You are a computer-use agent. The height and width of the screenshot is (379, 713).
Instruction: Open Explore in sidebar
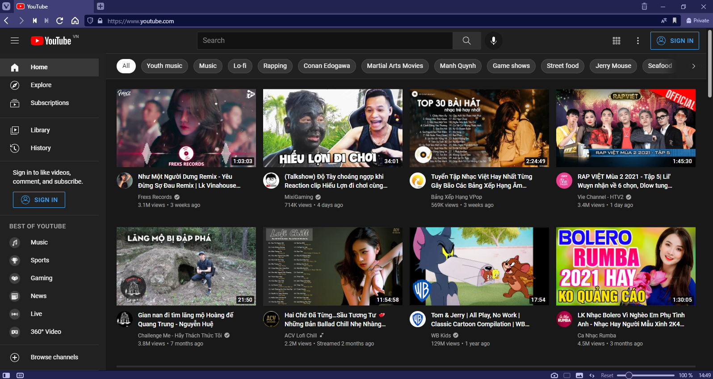pos(49,85)
